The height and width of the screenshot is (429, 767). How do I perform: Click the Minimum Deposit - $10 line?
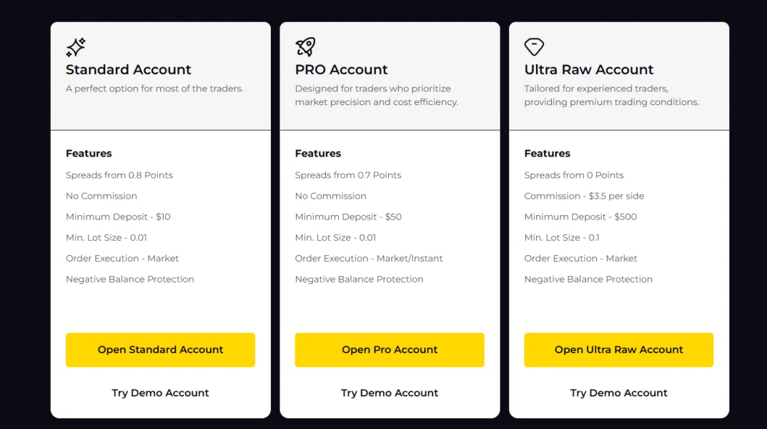tap(118, 217)
